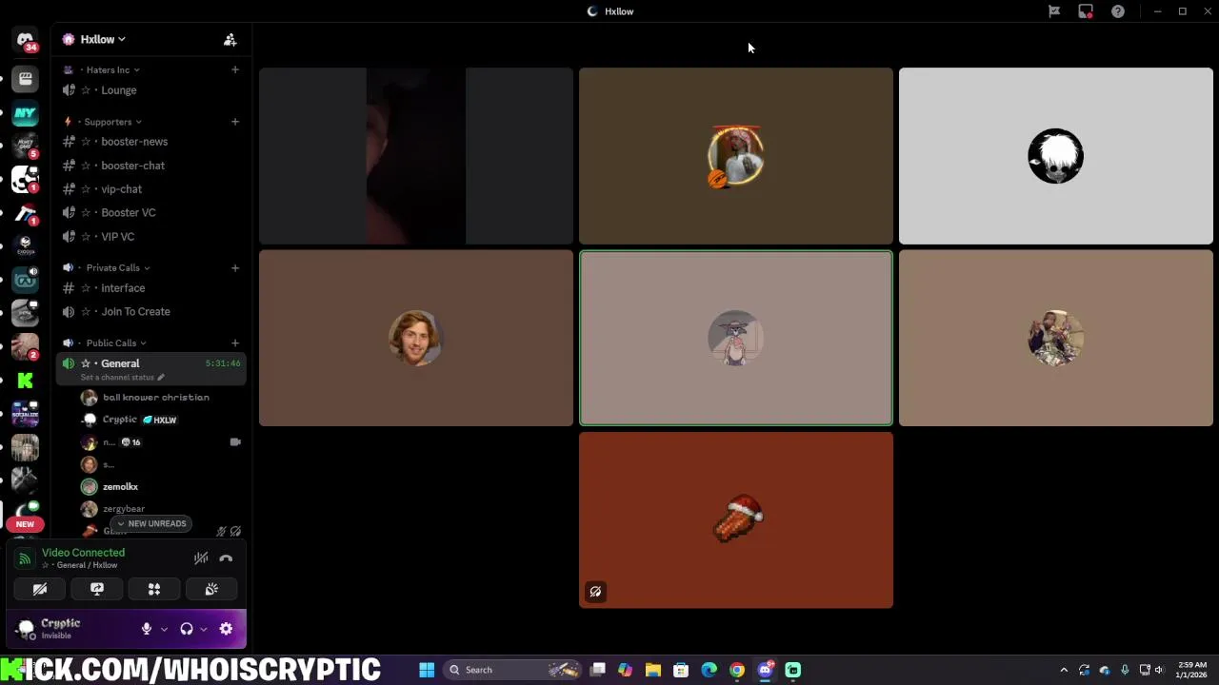
Task: Join the Join To Create channel
Action: point(151,312)
